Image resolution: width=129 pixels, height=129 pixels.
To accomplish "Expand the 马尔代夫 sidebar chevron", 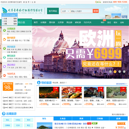I will point(29,75).
